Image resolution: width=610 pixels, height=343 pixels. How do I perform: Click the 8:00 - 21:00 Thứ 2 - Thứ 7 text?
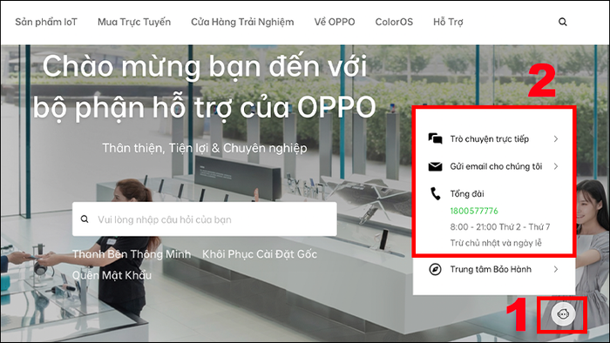[x=500, y=227]
